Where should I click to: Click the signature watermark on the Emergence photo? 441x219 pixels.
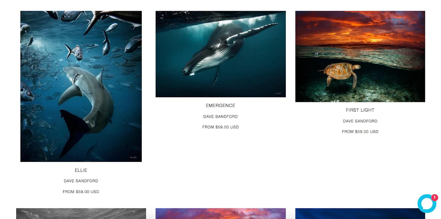tap(278, 93)
